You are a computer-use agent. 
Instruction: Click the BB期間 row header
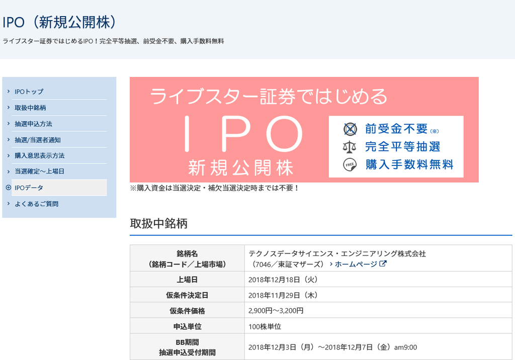coord(187,347)
